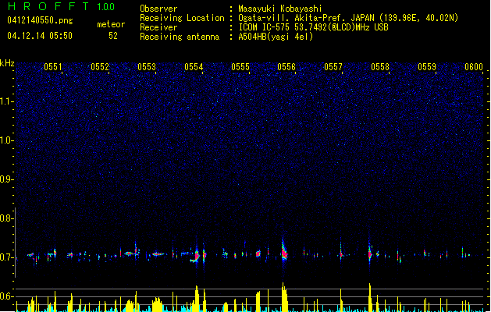
Task: Click the tallest yellow power peak under 0556
Action: coord(283,297)
